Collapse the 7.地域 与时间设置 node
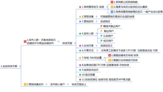Image resolution: width=163 pixels, height=92 pixels. [x=105, y=58]
